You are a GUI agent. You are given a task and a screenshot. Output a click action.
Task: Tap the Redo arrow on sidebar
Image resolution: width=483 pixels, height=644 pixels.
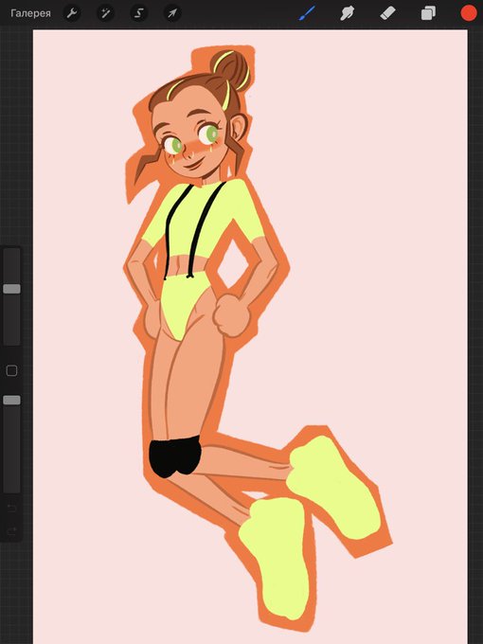[x=11, y=532]
